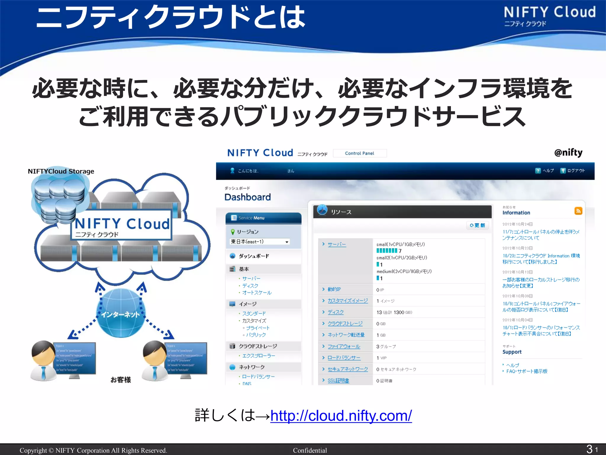Open the 10/23 Information 環境移行 news item
The width and height of the screenshot is (606, 455).
click(x=541, y=259)
